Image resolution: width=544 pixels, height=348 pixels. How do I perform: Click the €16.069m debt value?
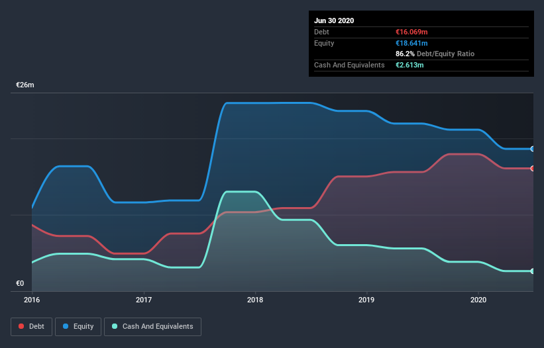pyautogui.click(x=411, y=32)
